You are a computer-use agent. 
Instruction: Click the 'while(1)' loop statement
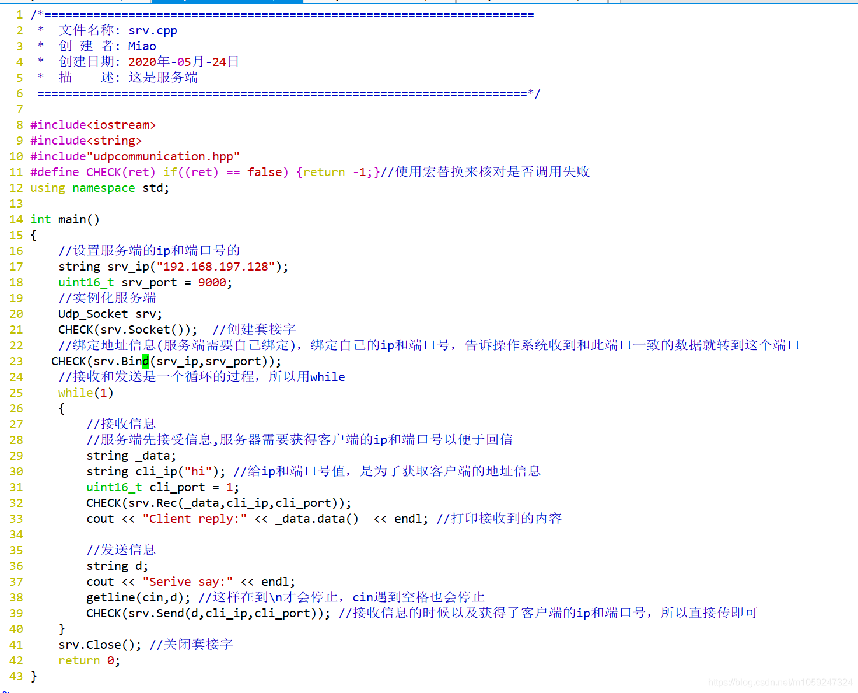tap(86, 393)
